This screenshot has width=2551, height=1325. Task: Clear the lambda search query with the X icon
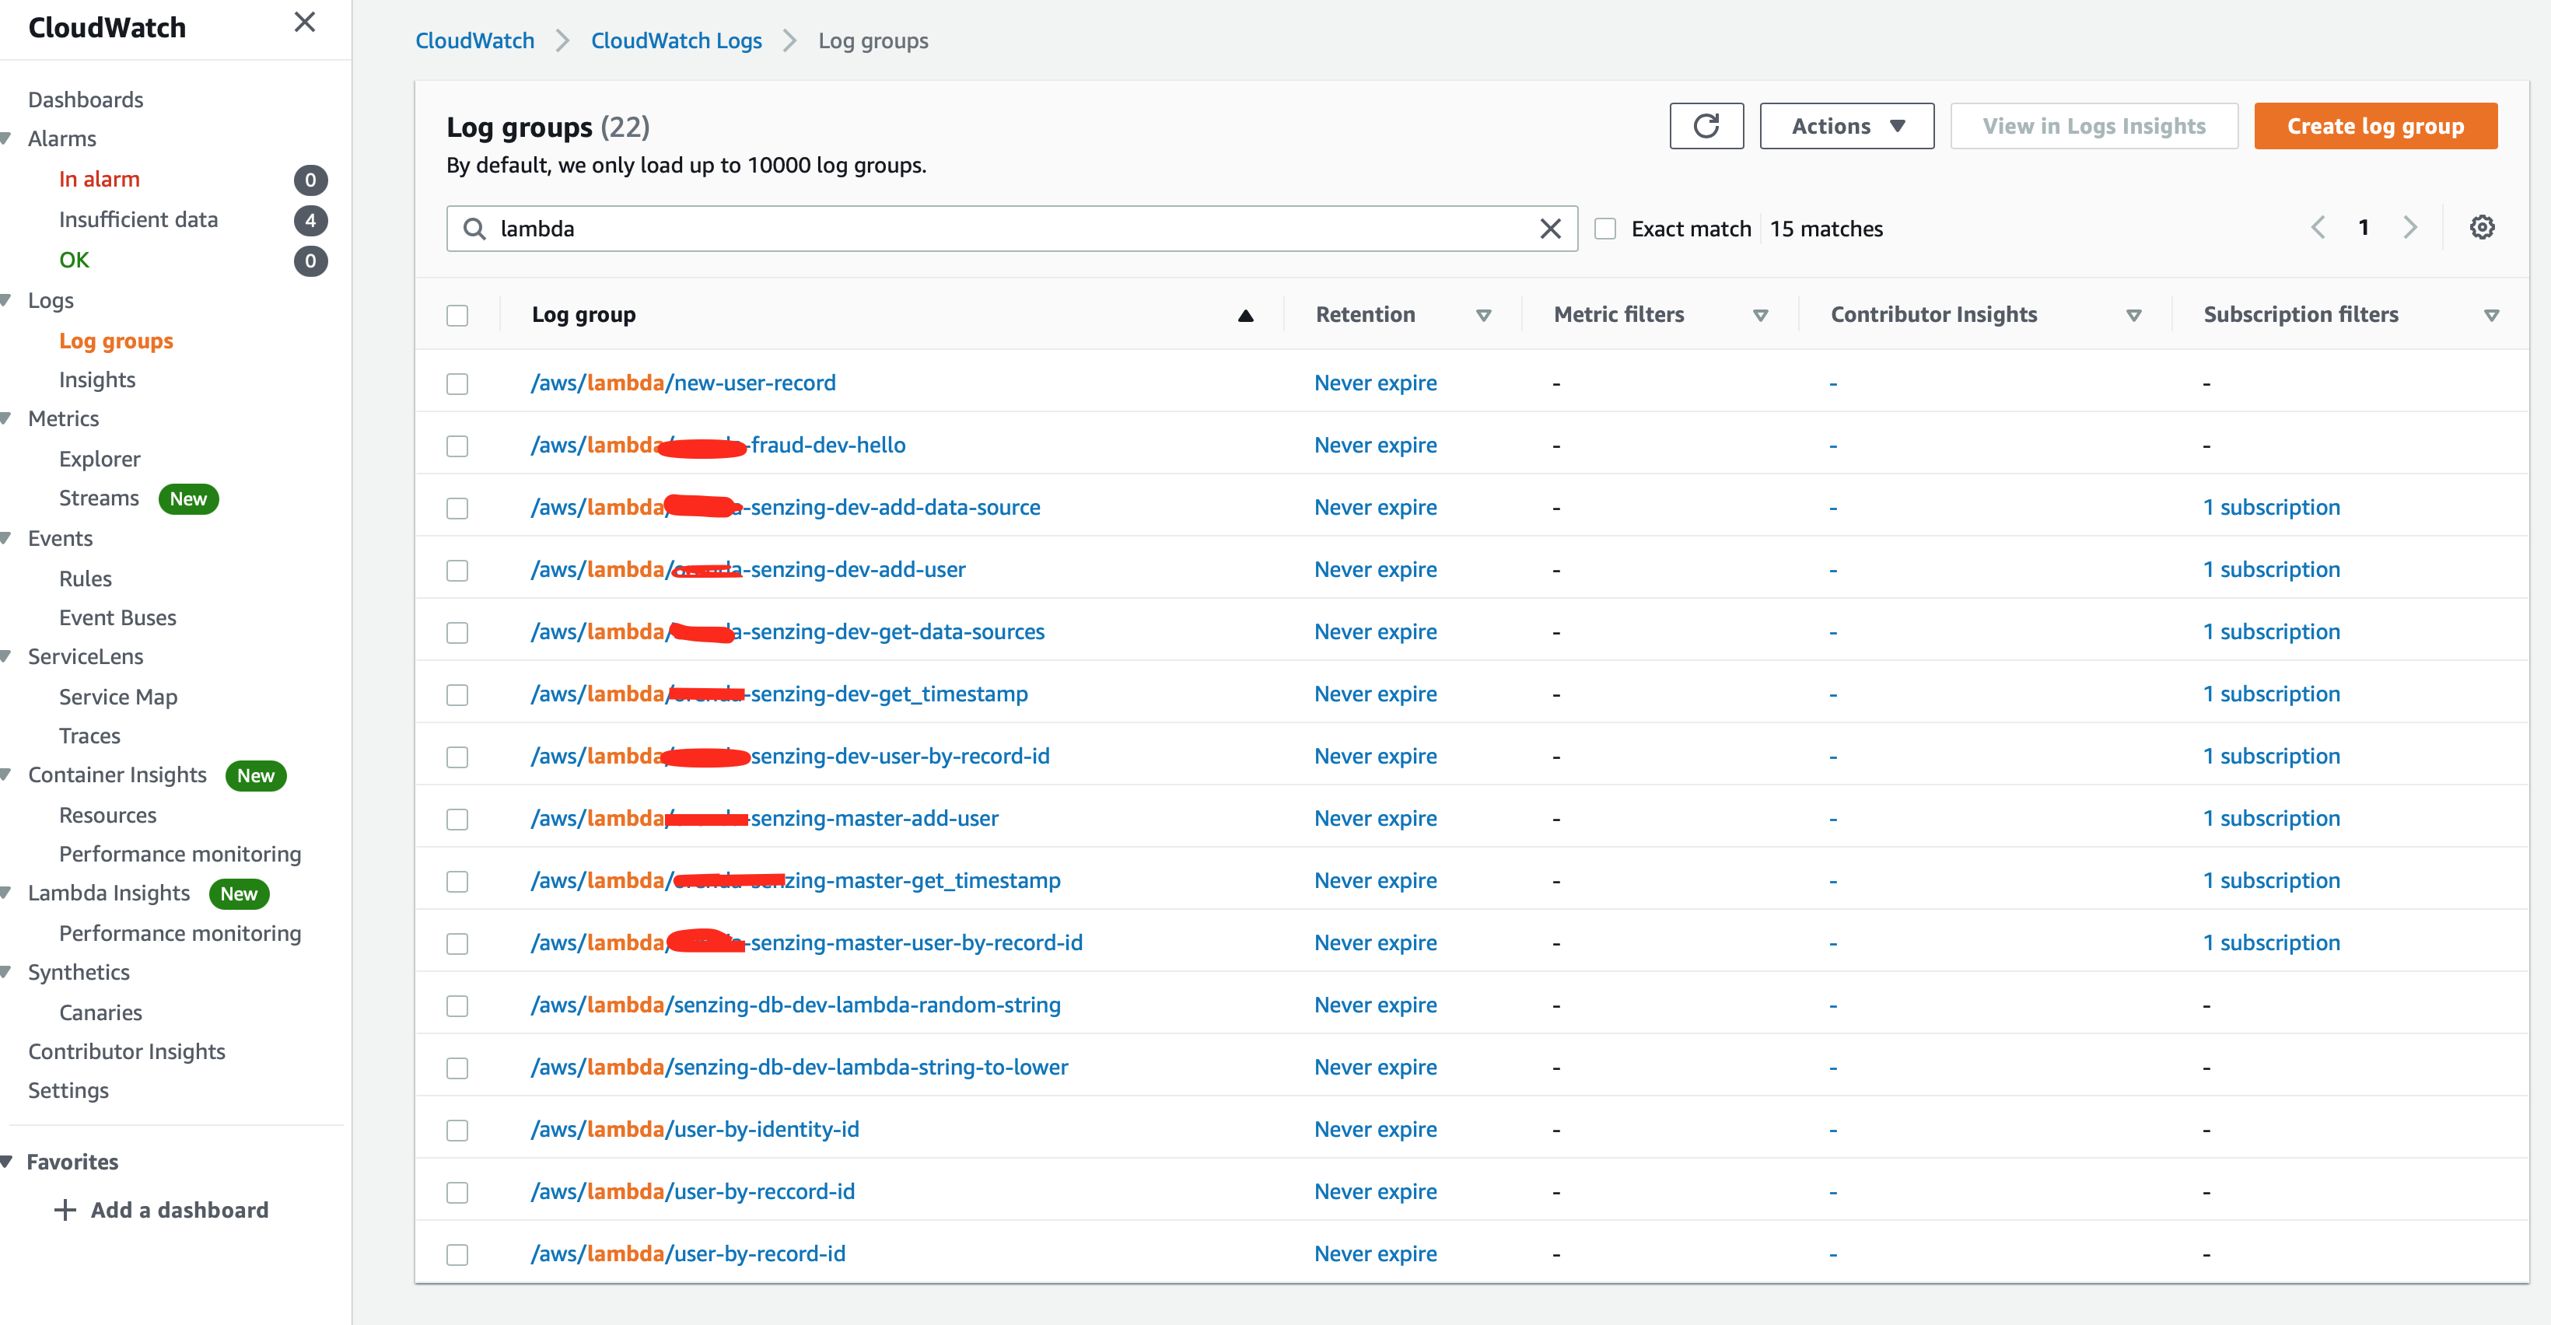coord(1550,228)
